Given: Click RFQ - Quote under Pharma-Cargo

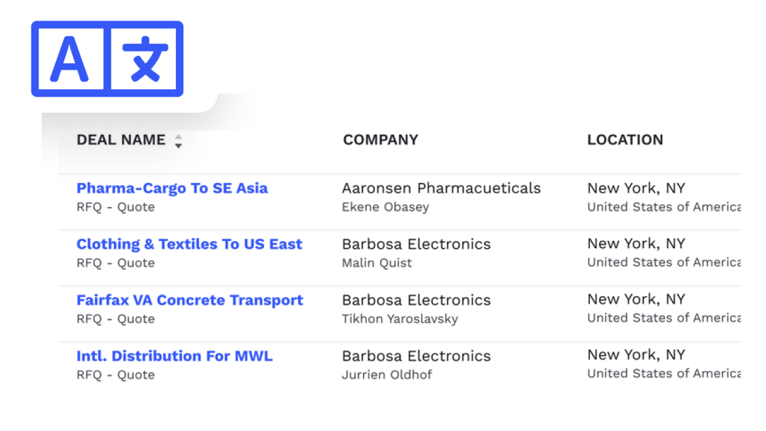Looking at the screenshot, I should (115, 207).
